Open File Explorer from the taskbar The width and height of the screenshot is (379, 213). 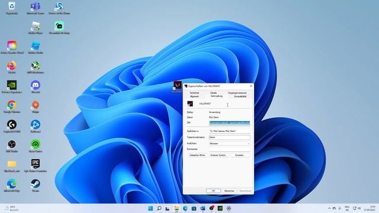click(176, 208)
